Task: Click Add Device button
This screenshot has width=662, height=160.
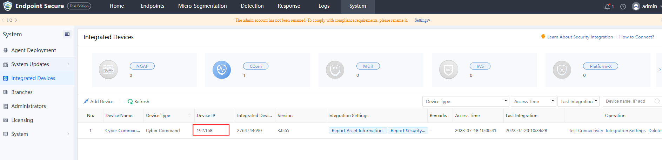Action: 99,101
